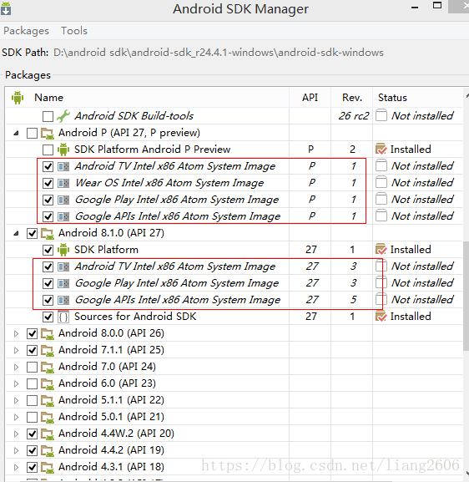Click the wrench icon for Android SDK Build-tools
This screenshot has height=482, width=469.
point(63,116)
